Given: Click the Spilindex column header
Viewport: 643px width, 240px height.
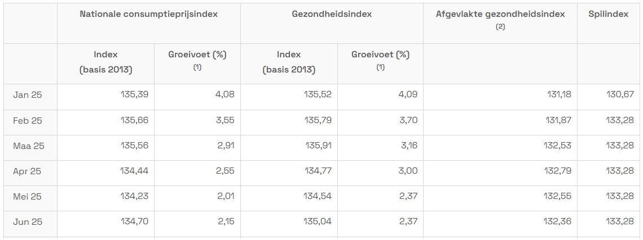Looking at the screenshot, I should click(x=610, y=14).
